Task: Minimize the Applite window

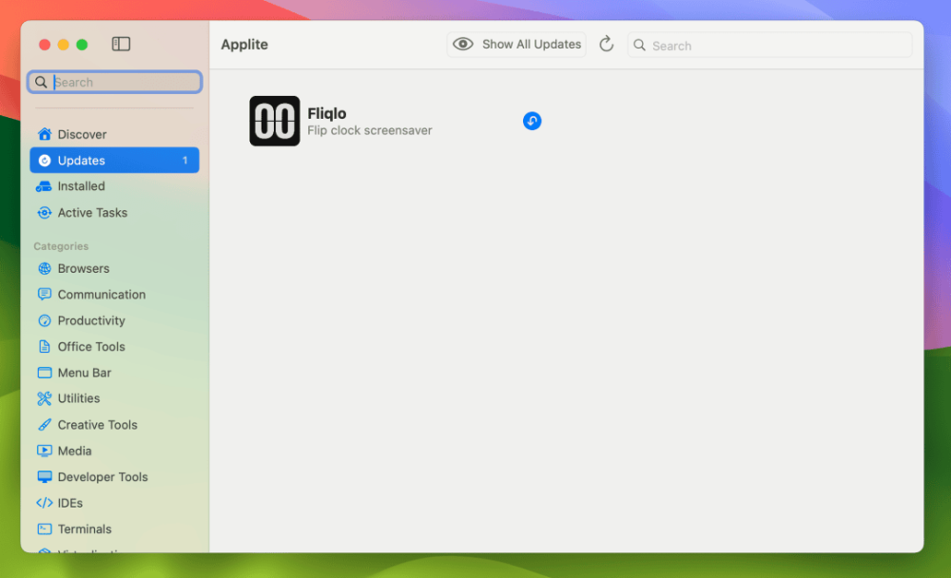Action: (x=63, y=45)
